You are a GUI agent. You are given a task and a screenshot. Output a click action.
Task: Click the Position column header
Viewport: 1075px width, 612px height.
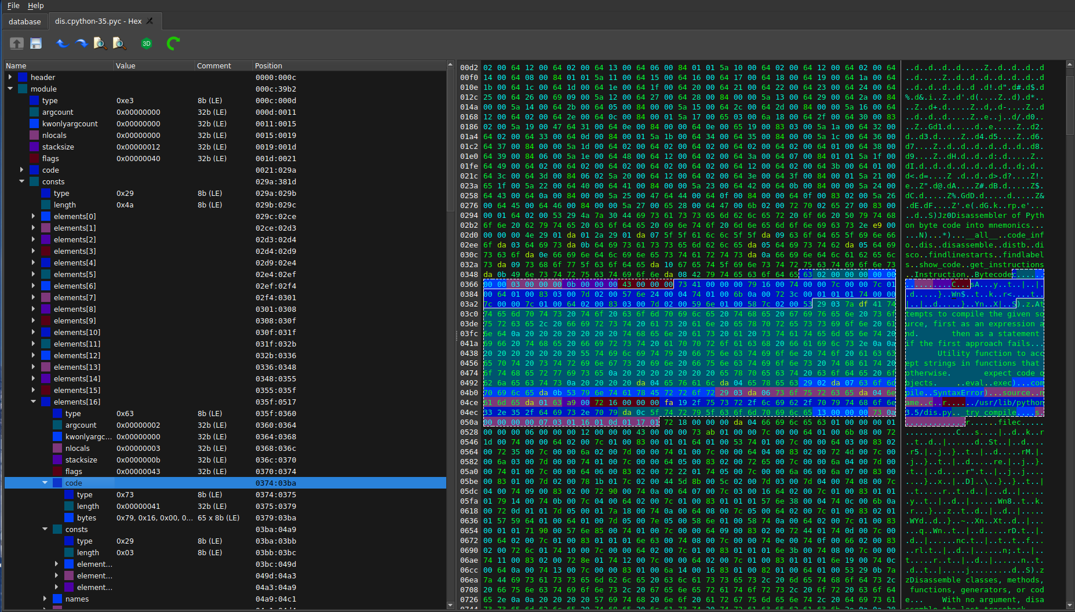[268, 65]
